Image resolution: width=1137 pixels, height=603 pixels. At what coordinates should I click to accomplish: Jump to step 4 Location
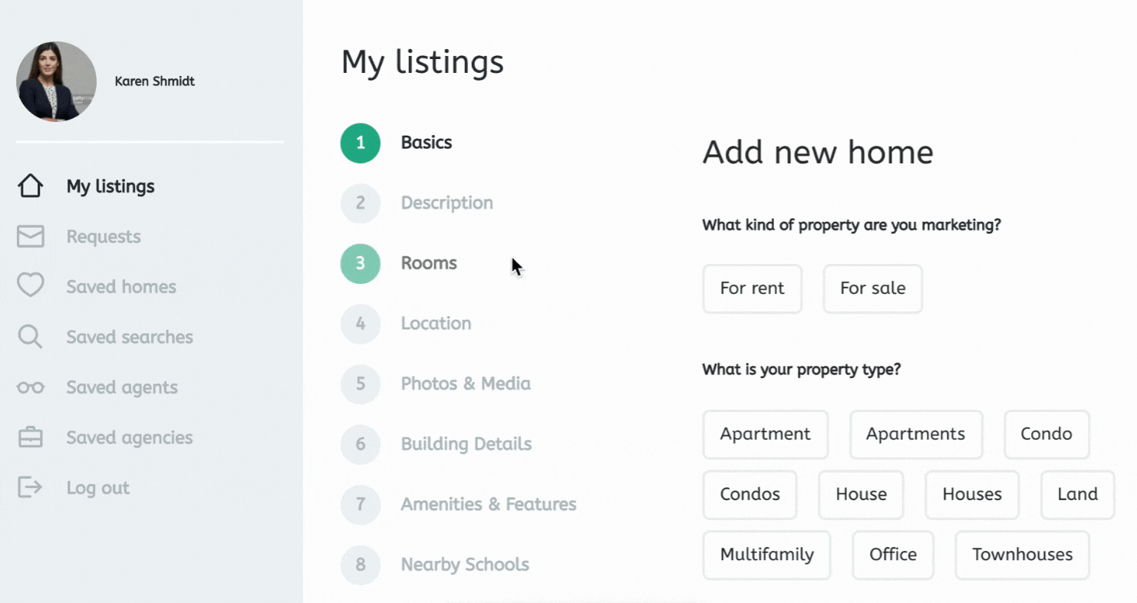pyautogui.click(x=435, y=324)
